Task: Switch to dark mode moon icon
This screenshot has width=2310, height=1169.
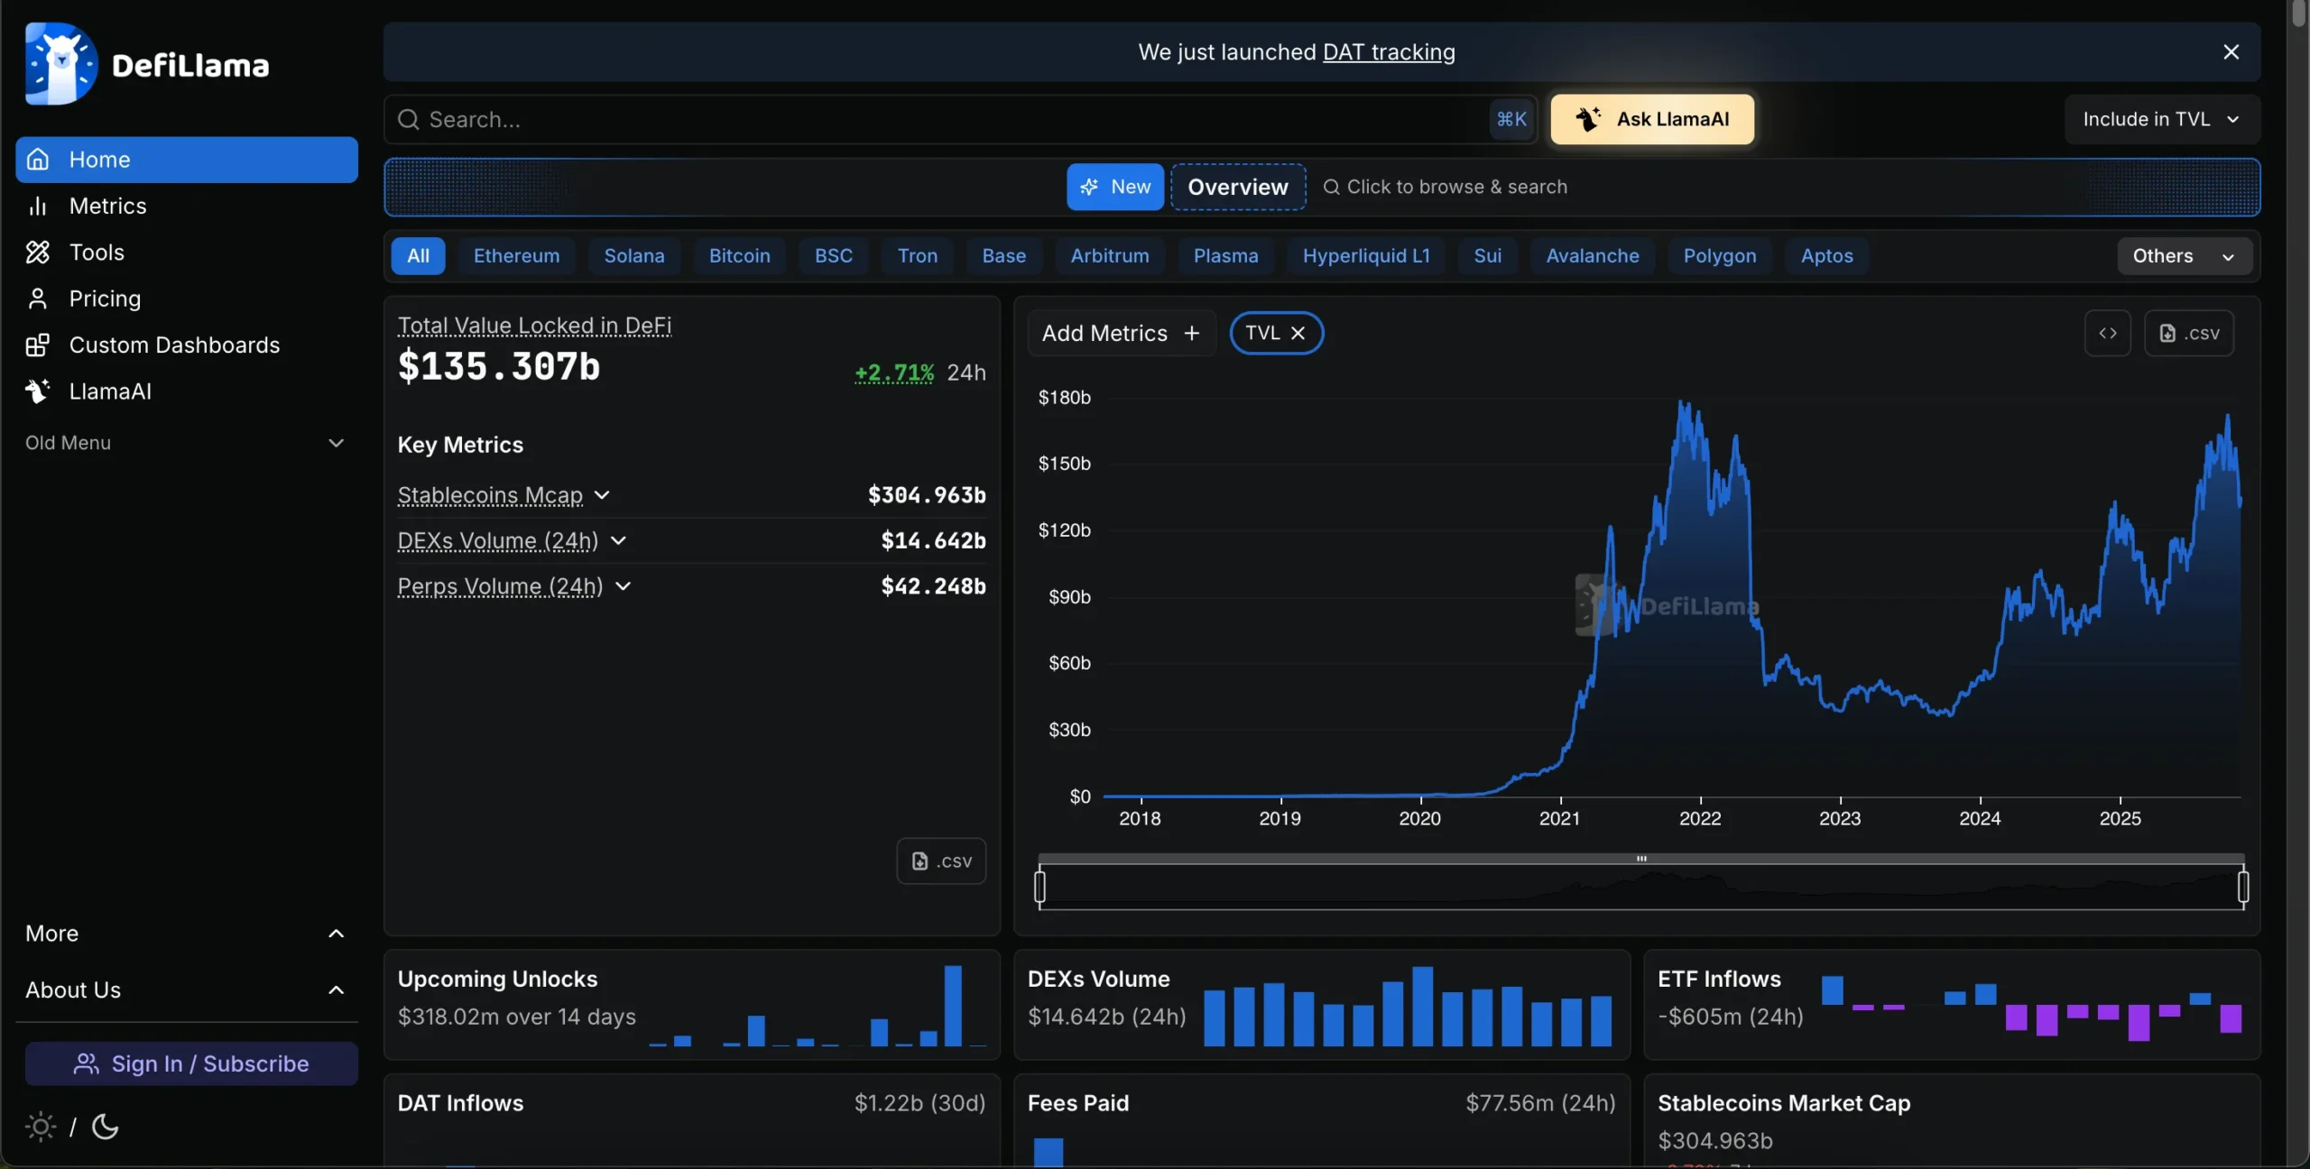Action: point(106,1127)
